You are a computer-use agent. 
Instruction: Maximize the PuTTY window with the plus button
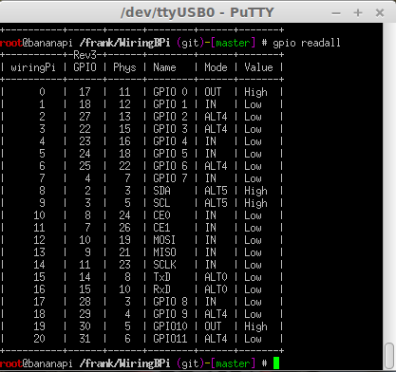click(358, 12)
